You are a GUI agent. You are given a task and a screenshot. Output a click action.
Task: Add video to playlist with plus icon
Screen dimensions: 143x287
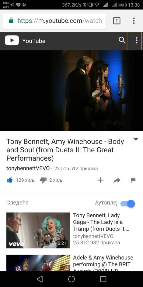[100, 180]
